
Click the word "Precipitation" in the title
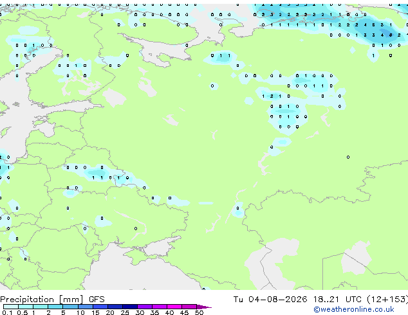pos(27,300)
